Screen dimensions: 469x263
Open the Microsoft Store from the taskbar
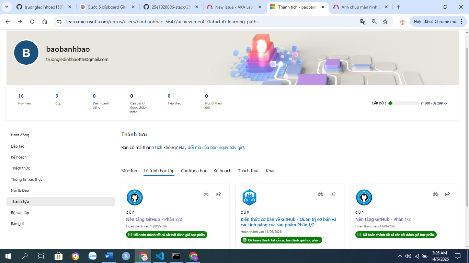pyautogui.click(x=58, y=256)
